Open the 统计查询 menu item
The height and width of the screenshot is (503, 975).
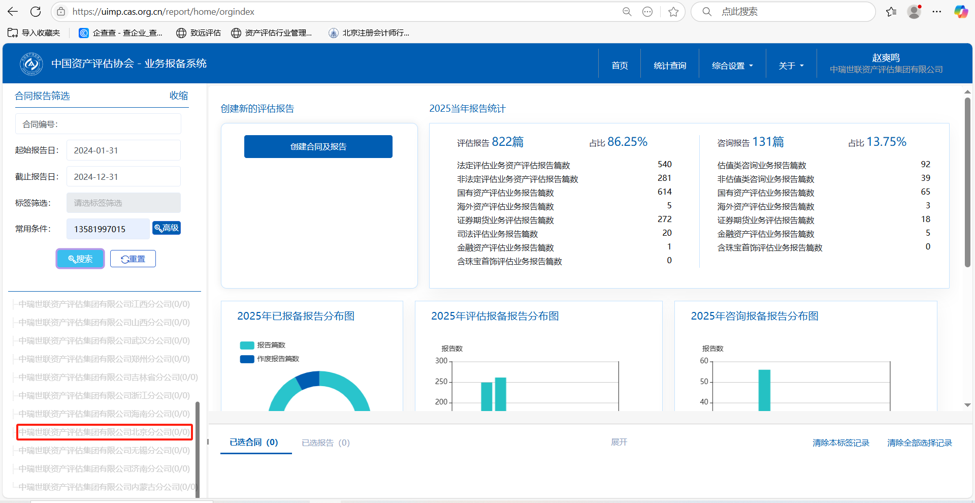tap(669, 66)
